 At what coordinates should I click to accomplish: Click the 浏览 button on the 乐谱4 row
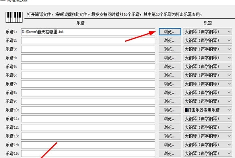pyautogui.click(x=170, y=58)
